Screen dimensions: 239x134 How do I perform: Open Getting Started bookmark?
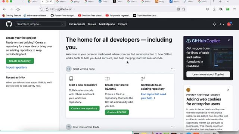(12, 16)
